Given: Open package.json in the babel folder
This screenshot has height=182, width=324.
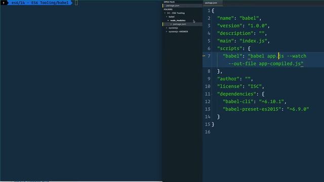Looking at the screenshot, I should click(x=179, y=24).
